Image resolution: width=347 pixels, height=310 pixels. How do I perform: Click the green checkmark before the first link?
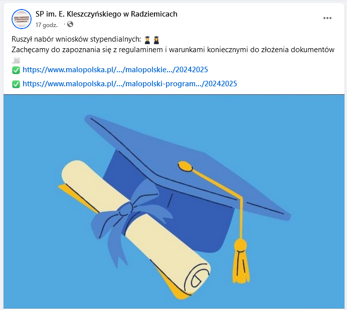click(x=16, y=70)
